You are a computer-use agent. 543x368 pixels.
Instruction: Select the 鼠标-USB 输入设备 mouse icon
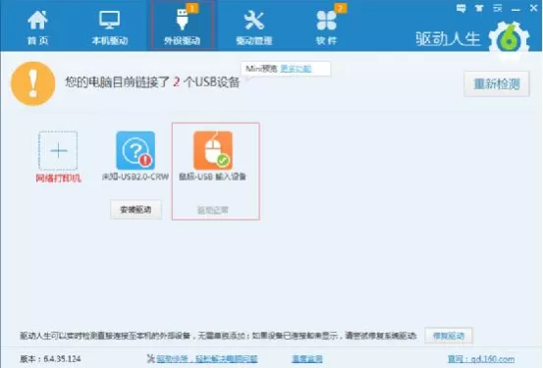point(213,150)
